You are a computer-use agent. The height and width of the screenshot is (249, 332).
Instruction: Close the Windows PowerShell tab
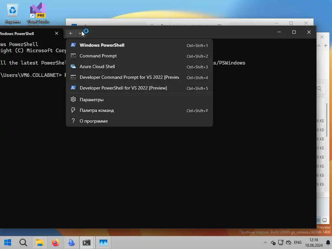pyautogui.click(x=56, y=33)
